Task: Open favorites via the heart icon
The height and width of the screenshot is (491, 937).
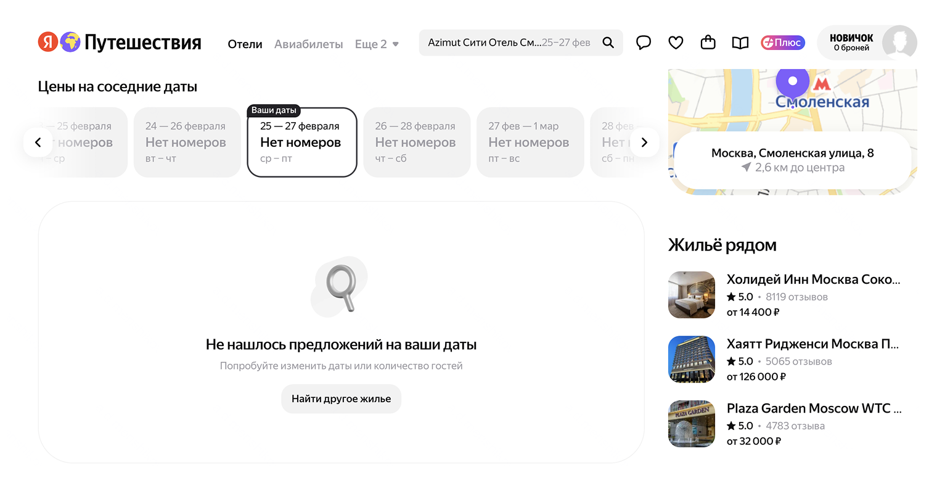Action: (x=676, y=43)
